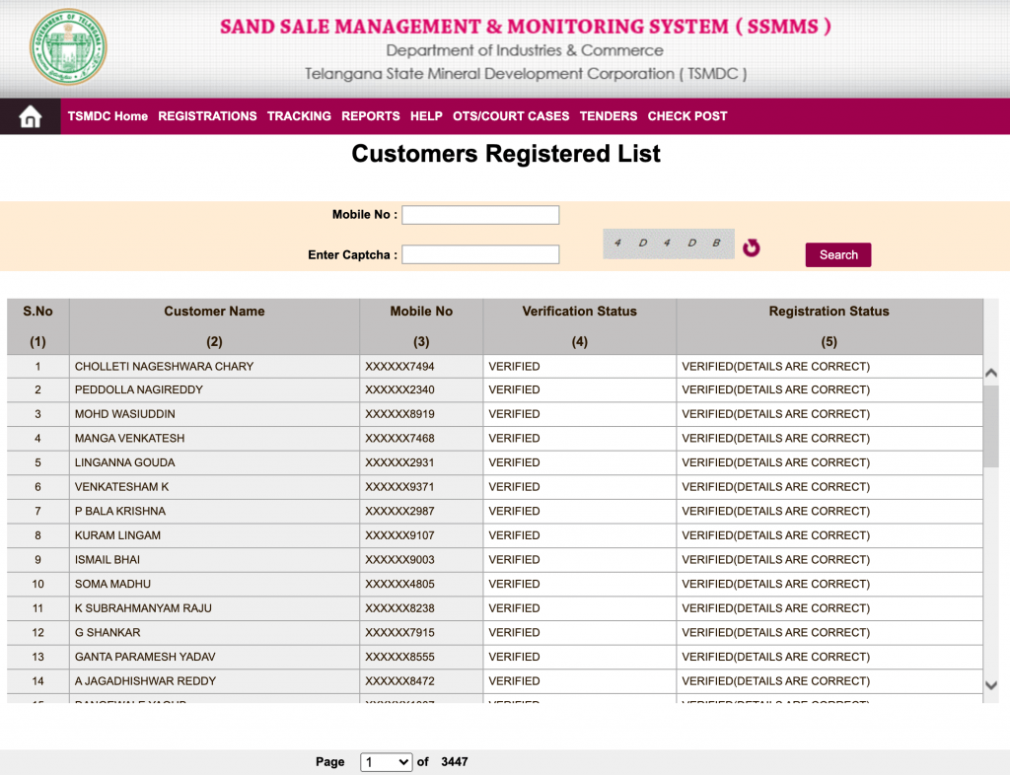This screenshot has height=775, width=1010.
Task: Click the Search button
Action: coord(838,255)
